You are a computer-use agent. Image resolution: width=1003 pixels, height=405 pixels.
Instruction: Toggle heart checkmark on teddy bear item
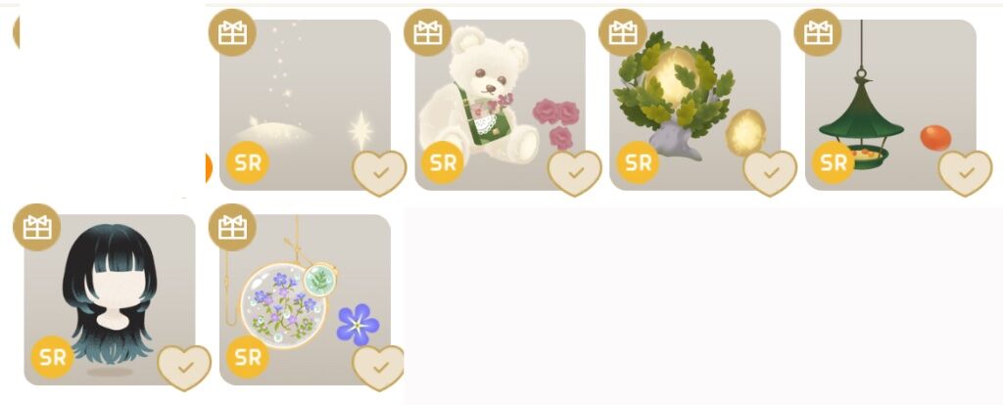click(575, 173)
